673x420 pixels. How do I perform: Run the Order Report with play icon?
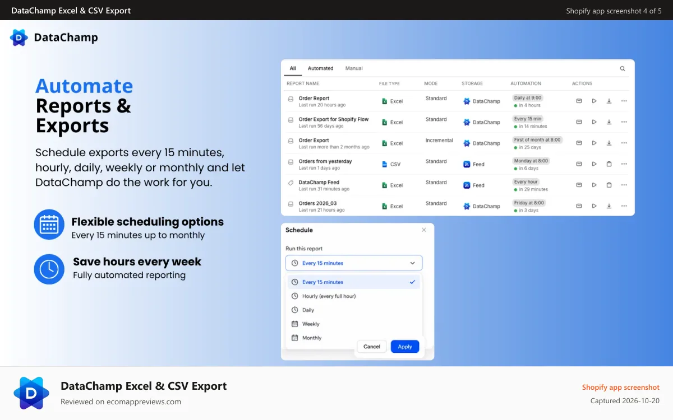click(594, 101)
